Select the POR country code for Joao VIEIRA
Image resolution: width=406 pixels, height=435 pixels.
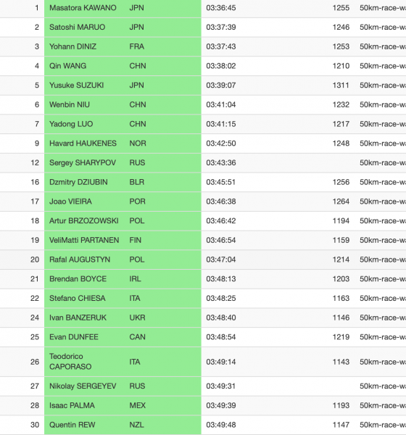(x=137, y=202)
